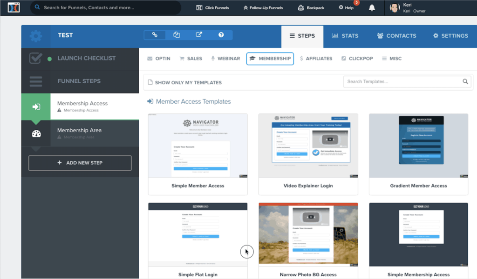Select the Optin template category
477x279 pixels.
pos(159,59)
